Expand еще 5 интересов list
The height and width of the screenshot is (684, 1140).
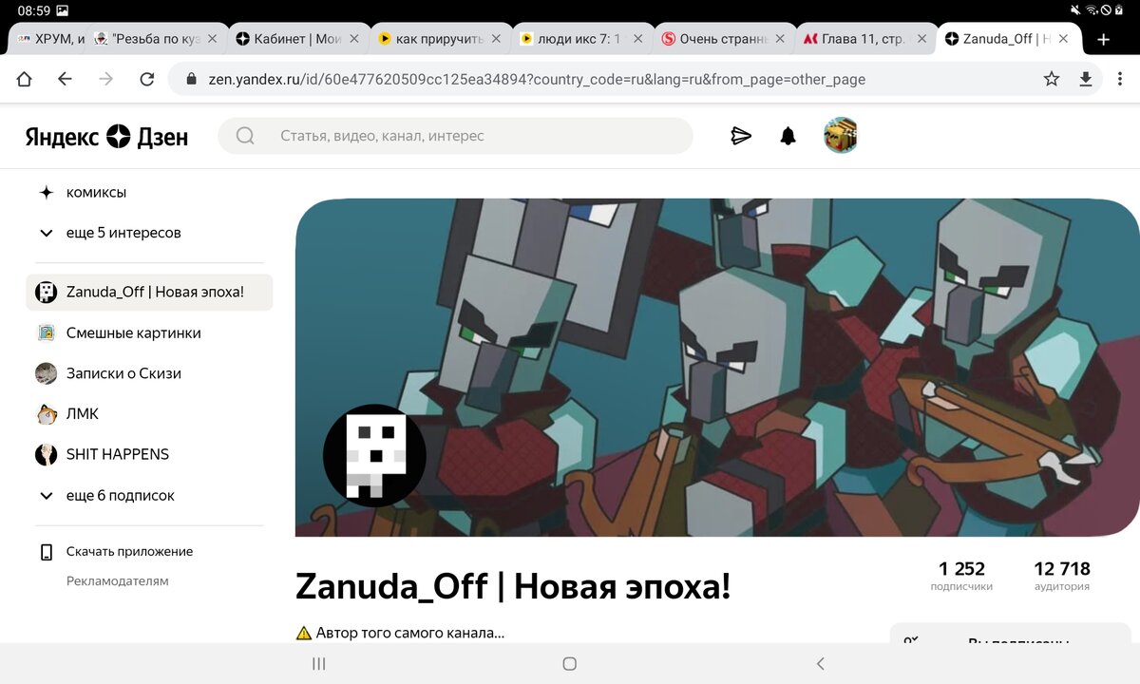109,233
